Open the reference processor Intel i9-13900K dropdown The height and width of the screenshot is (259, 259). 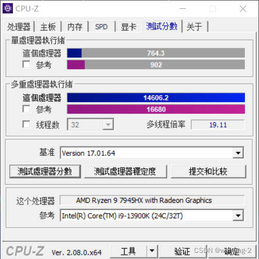click(238, 215)
